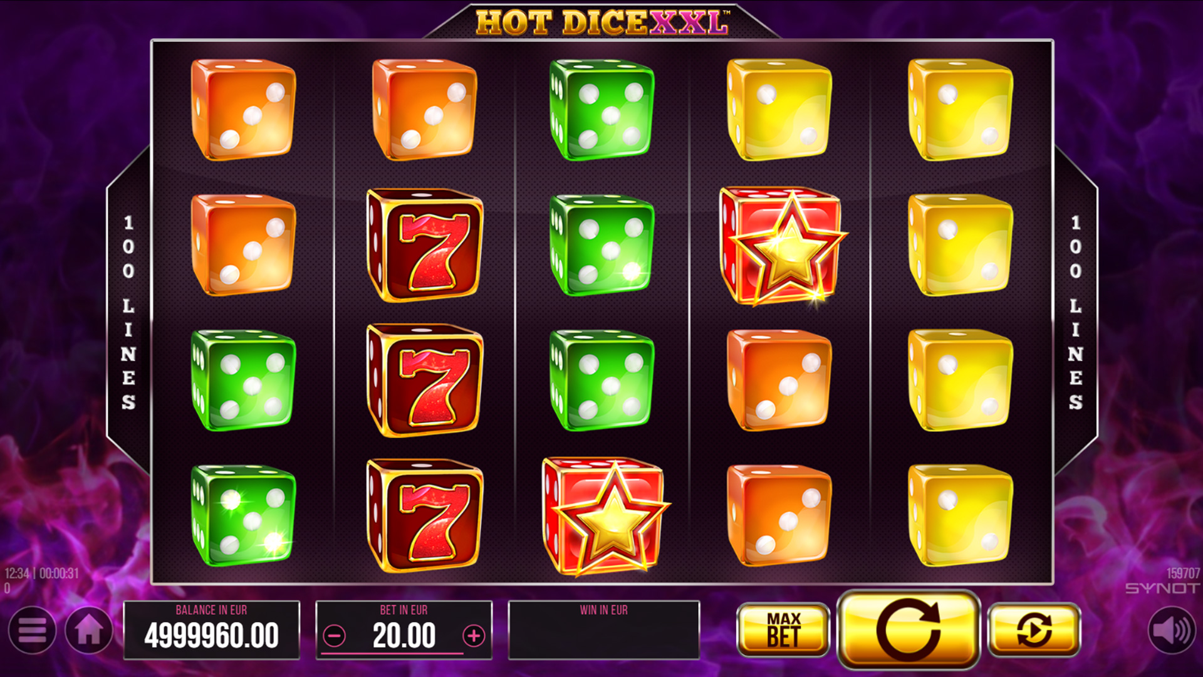Set the MAX BET button
This screenshot has height=677, width=1203.
(783, 629)
